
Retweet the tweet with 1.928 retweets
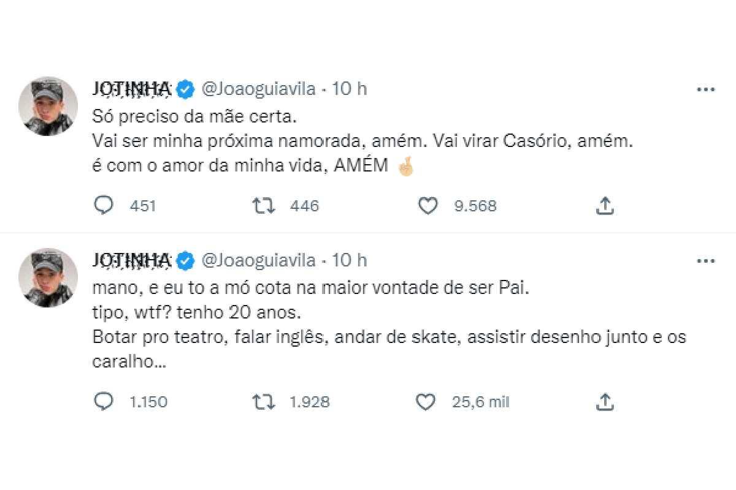264,402
